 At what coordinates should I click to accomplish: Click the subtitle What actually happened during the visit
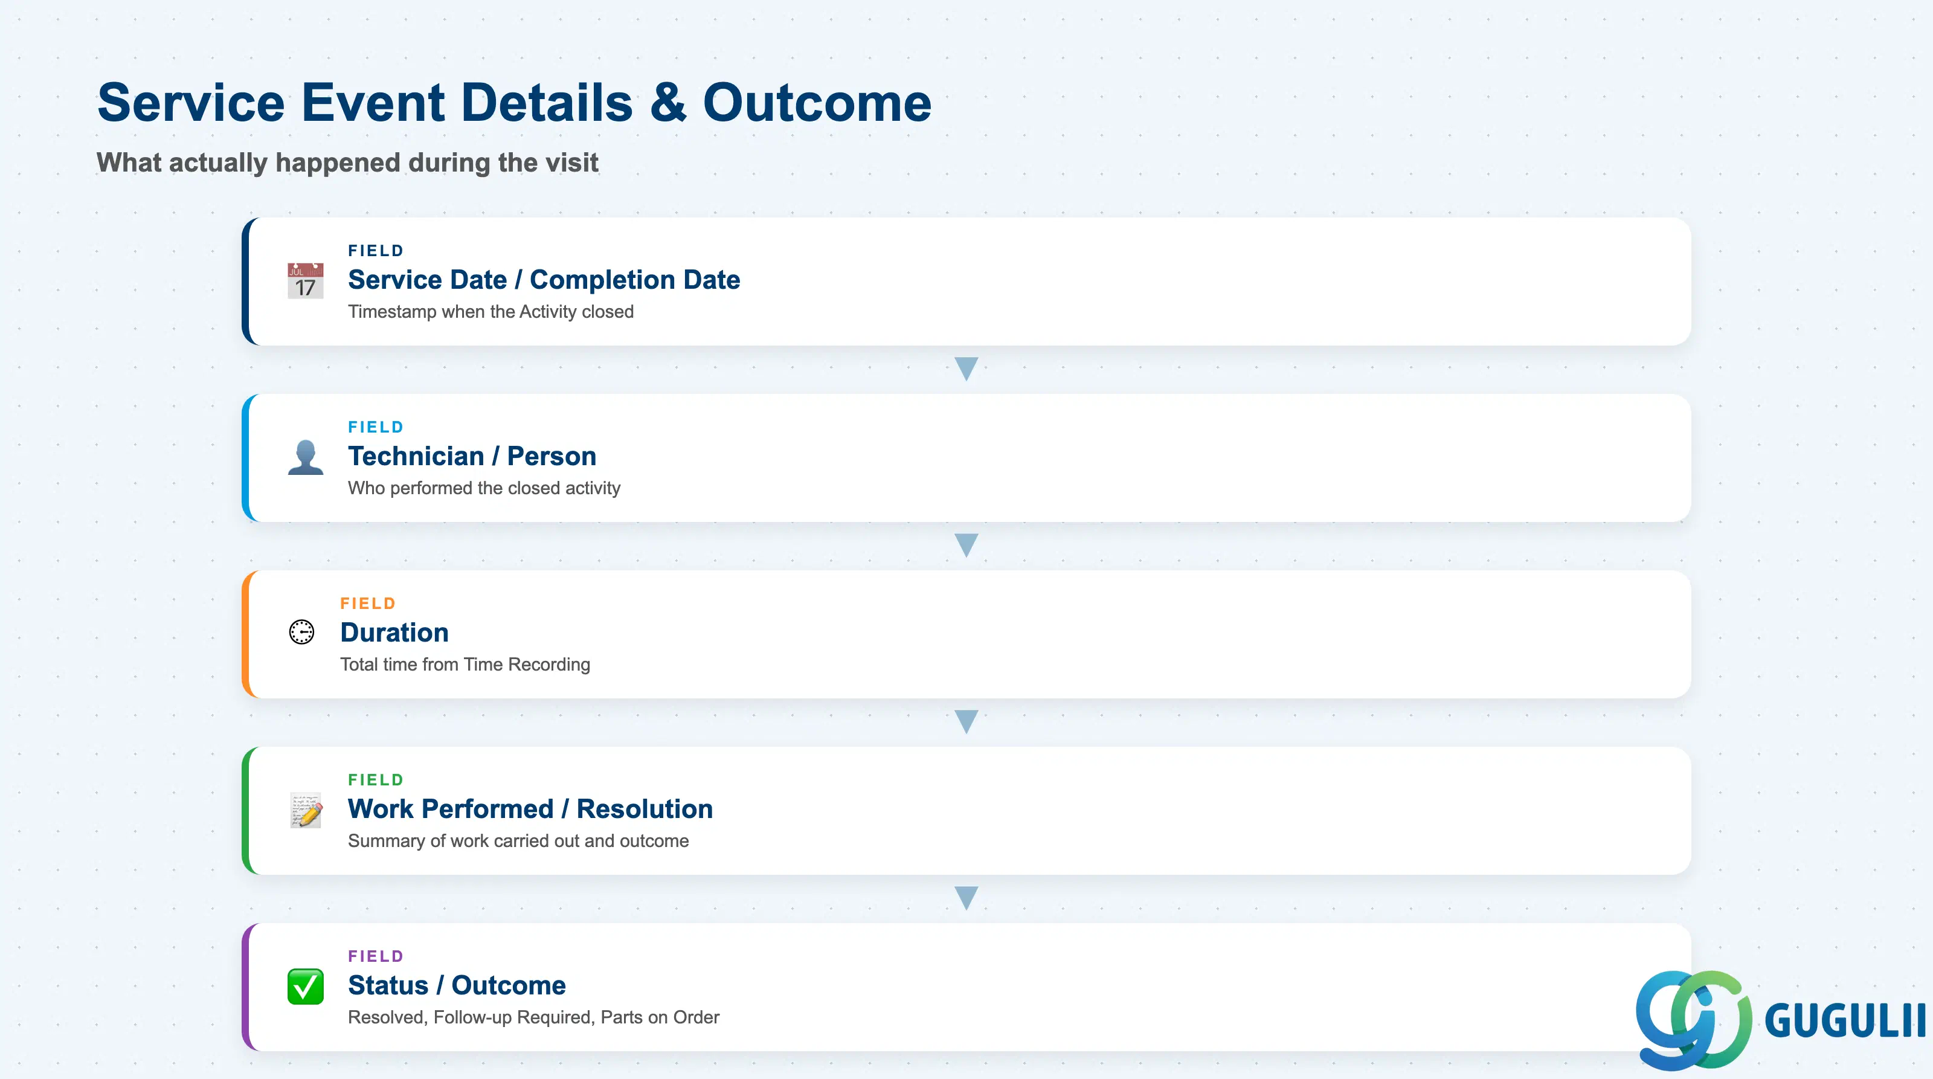click(347, 162)
